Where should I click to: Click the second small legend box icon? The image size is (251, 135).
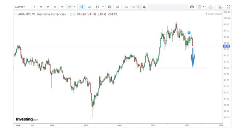74,14
